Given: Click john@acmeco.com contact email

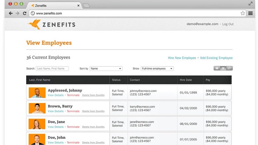Looking at the screenshot, I should point(142,138).
